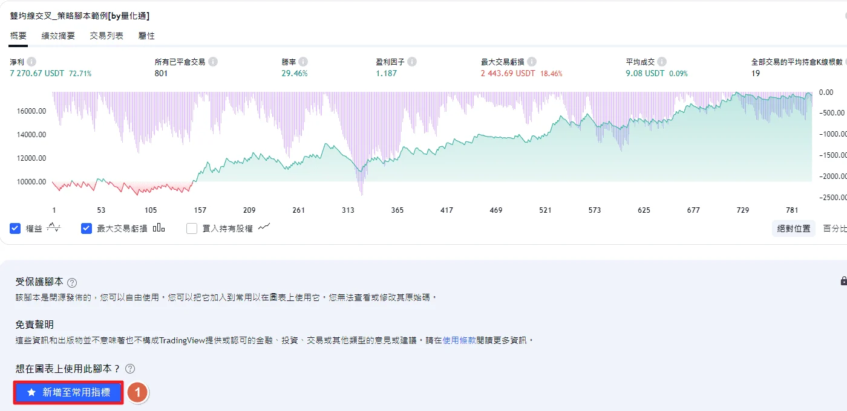Uncheck the 最大交易虧損 checkbox
Viewport: 847px width, 411px height.
[87, 228]
